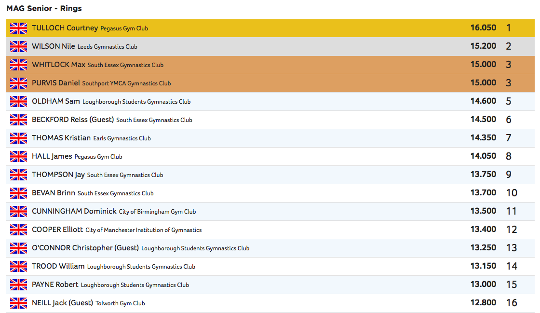Click Tulloch's 16.050 score
Viewport: 540px width, 313px height.
(483, 28)
